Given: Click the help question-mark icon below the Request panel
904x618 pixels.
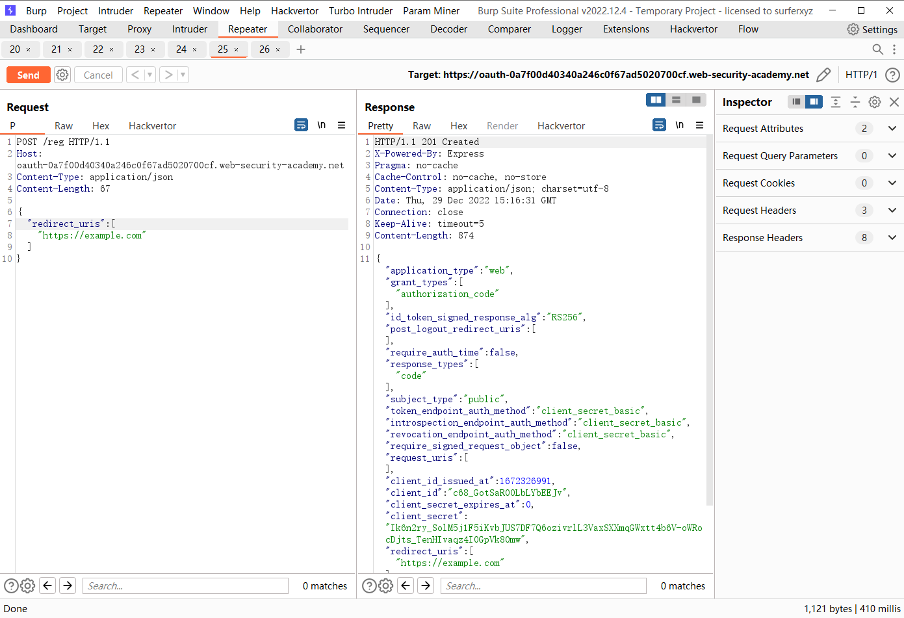Looking at the screenshot, I should pyautogui.click(x=11, y=586).
